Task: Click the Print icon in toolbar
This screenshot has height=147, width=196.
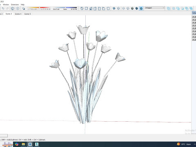Action: tap(13, 9)
